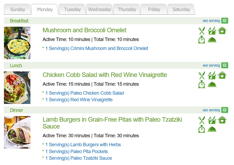Click the stopwatch icon for Dinner recipe
The image size is (234, 165).
[202, 129]
